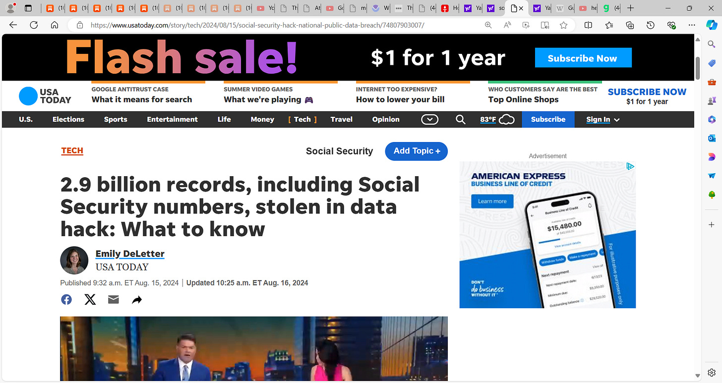Open the browser profile avatar
The width and height of the screenshot is (722, 383).
coord(9,8)
